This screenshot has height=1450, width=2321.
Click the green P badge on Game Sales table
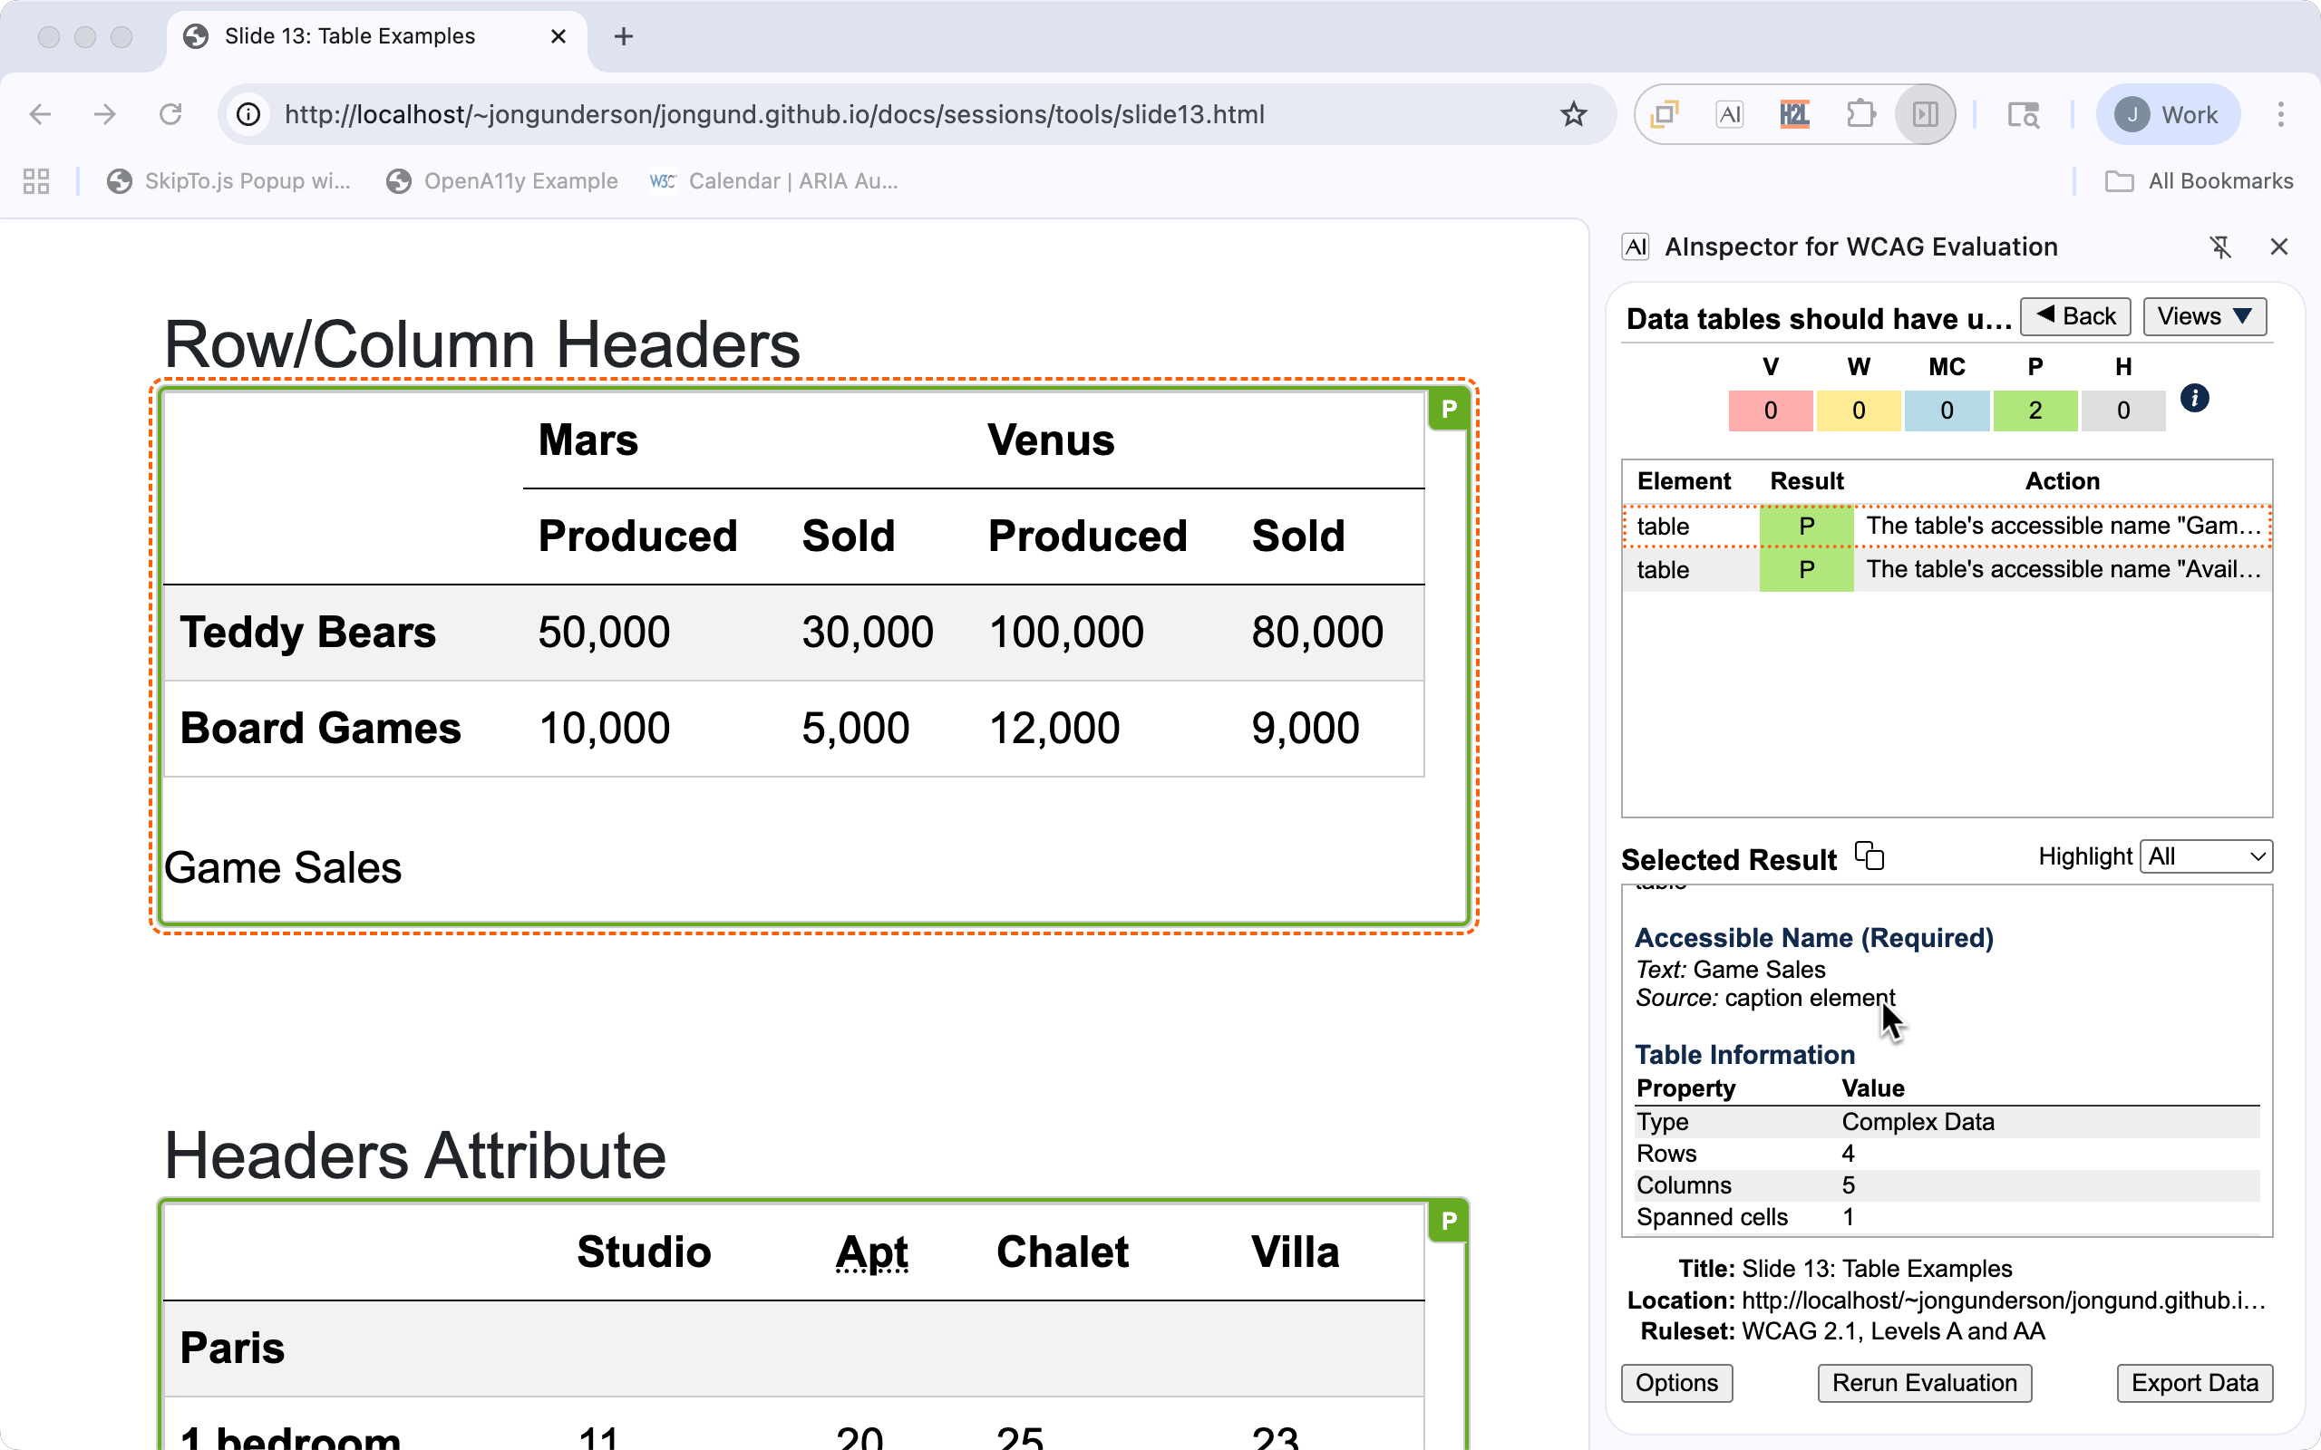1448,410
